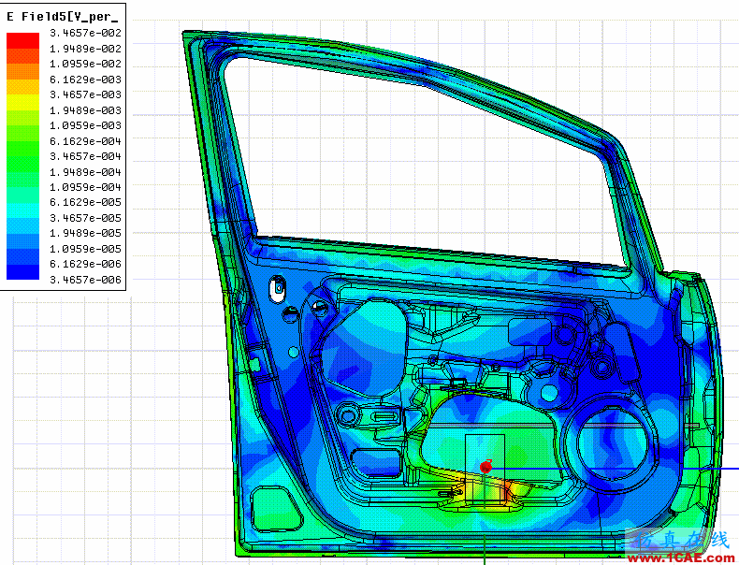This screenshot has width=739, height=565.
Task: Click the legend value 1.9489e-004
Action: (x=85, y=172)
